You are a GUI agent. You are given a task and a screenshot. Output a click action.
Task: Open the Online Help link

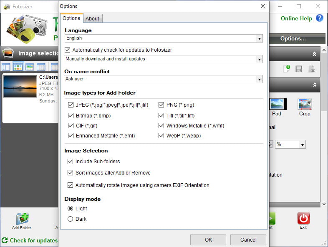pyautogui.click(x=296, y=19)
